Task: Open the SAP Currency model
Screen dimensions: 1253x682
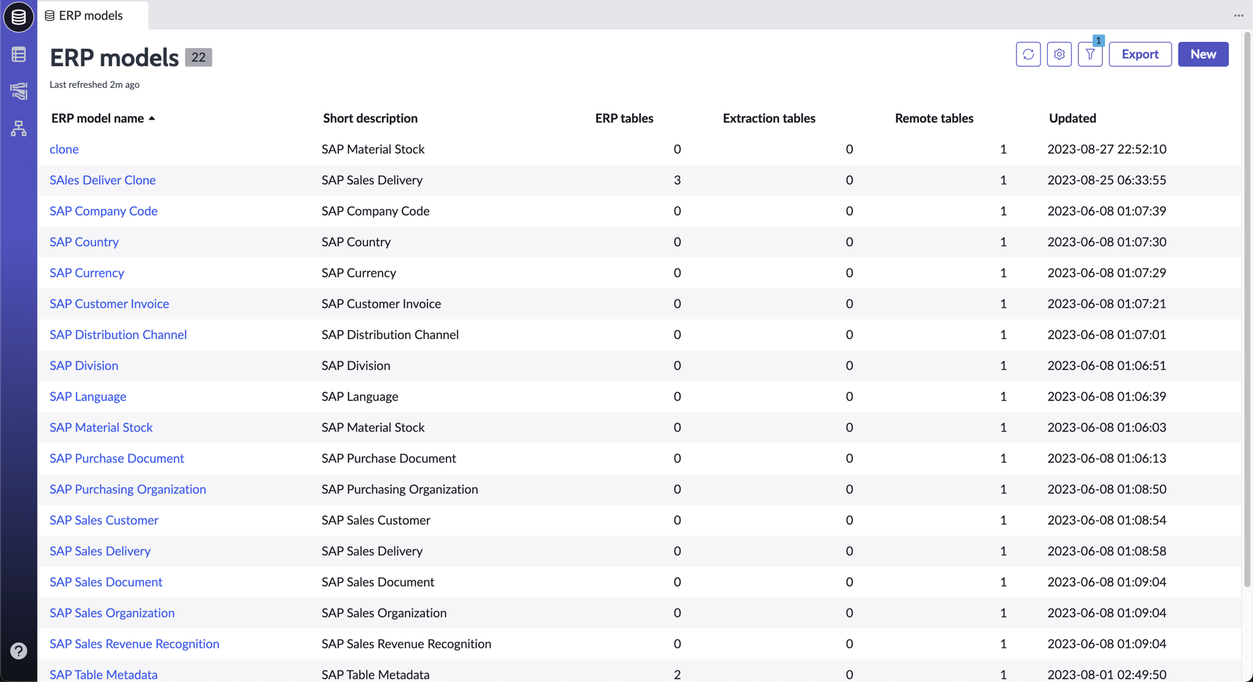Action: click(x=87, y=273)
